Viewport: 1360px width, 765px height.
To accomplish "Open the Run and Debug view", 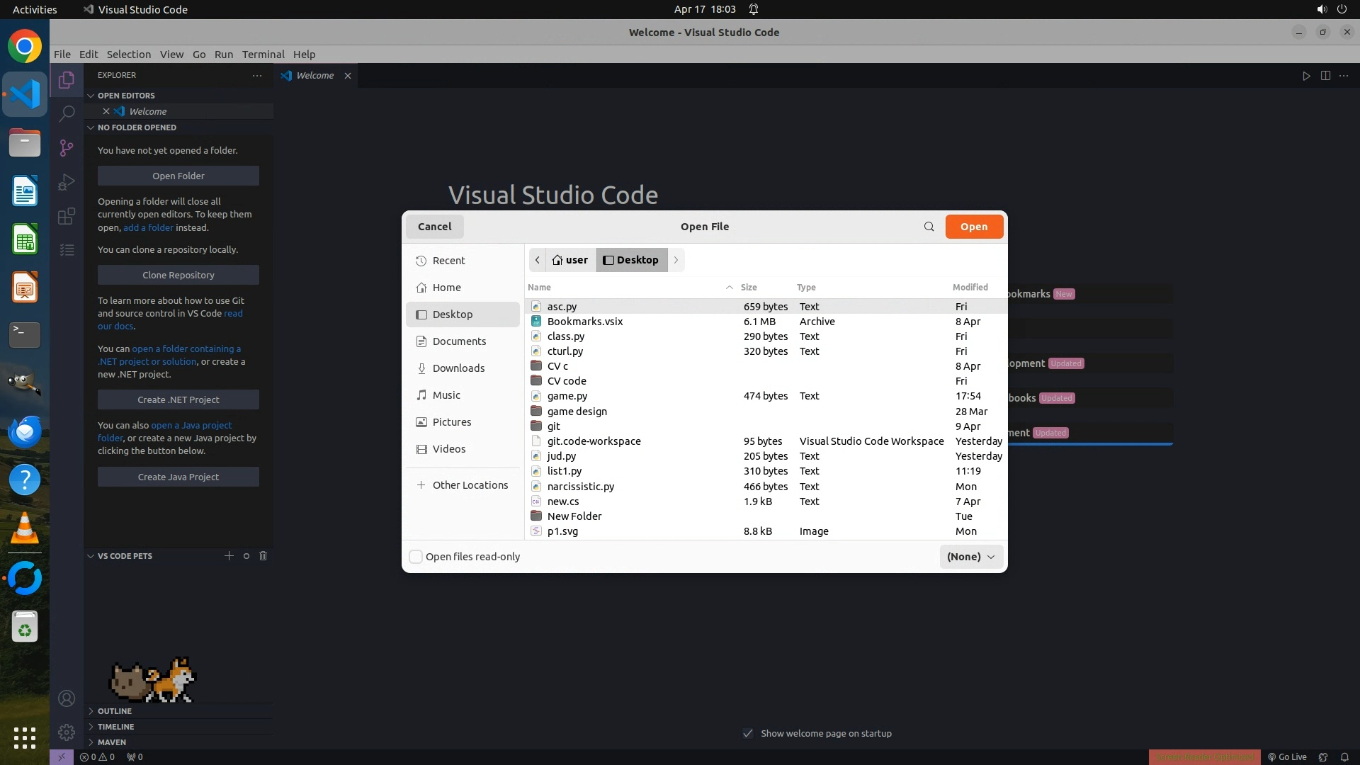I will pos(67,182).
